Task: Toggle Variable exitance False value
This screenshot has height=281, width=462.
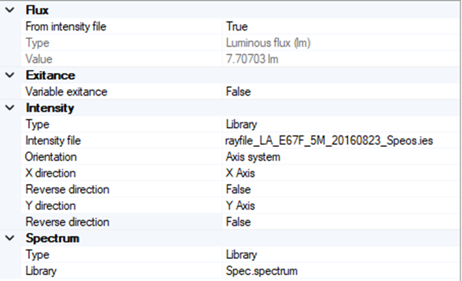Action: click(238, 92)
